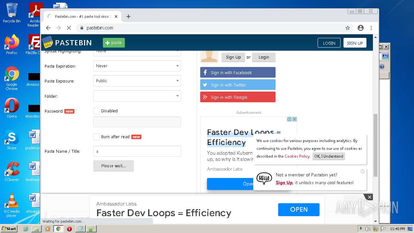414x233 pixels.
Task: Click OPEN on the bottom banner ad
Action: click(x=299, y=210)
